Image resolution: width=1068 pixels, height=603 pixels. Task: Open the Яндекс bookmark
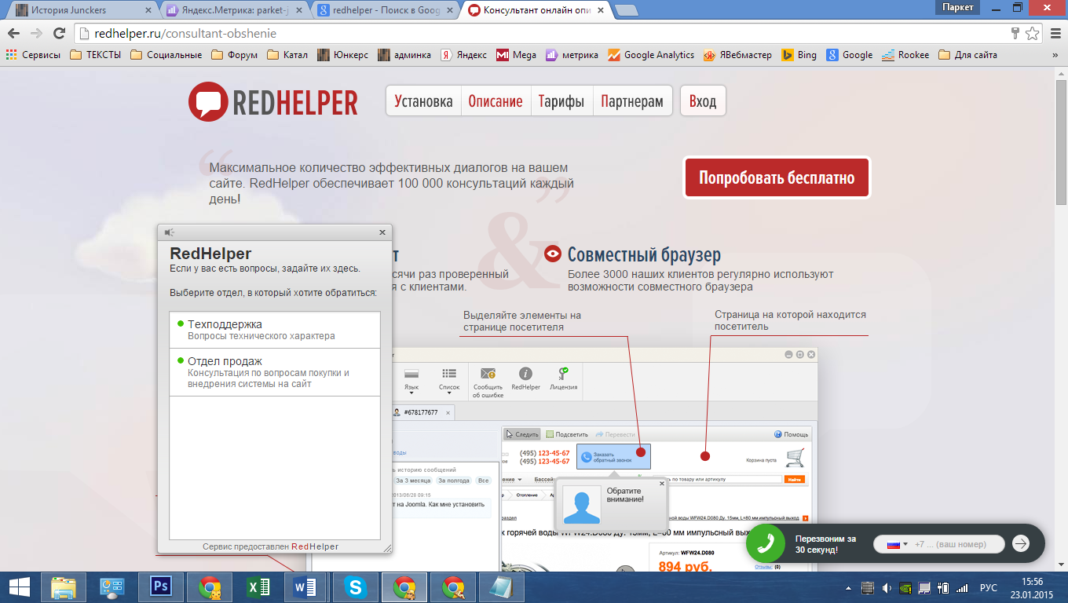tap(463, 55)
